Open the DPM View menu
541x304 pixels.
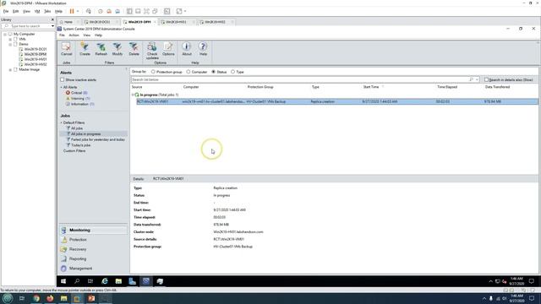click(x=86, y=35)
